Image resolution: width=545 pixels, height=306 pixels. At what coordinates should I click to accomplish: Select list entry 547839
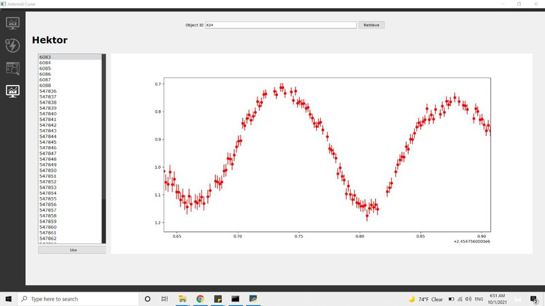(70, 108)
